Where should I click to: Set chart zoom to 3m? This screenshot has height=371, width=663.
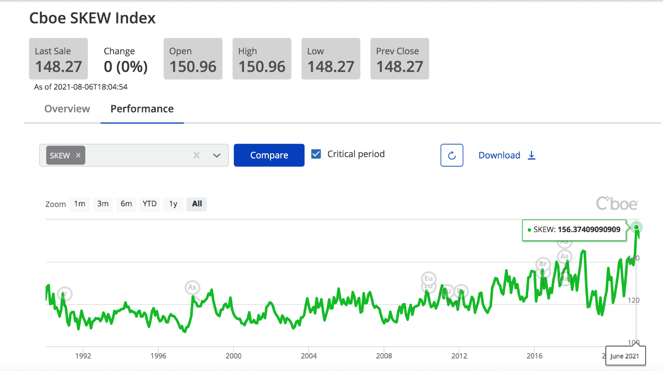(x=103, y=204)
